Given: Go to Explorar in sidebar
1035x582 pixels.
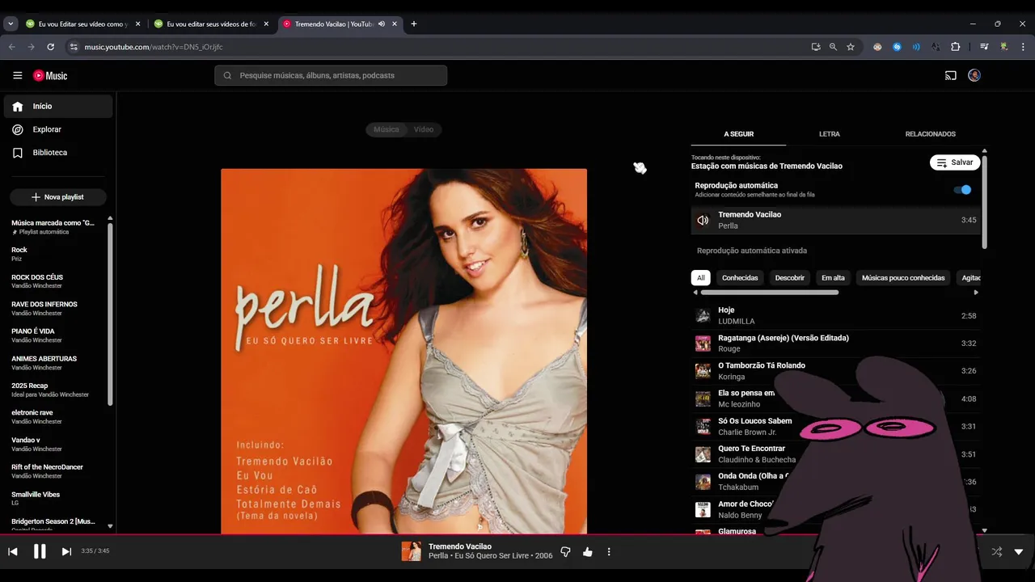Looking at the screenshot, I should click(58, 129).
